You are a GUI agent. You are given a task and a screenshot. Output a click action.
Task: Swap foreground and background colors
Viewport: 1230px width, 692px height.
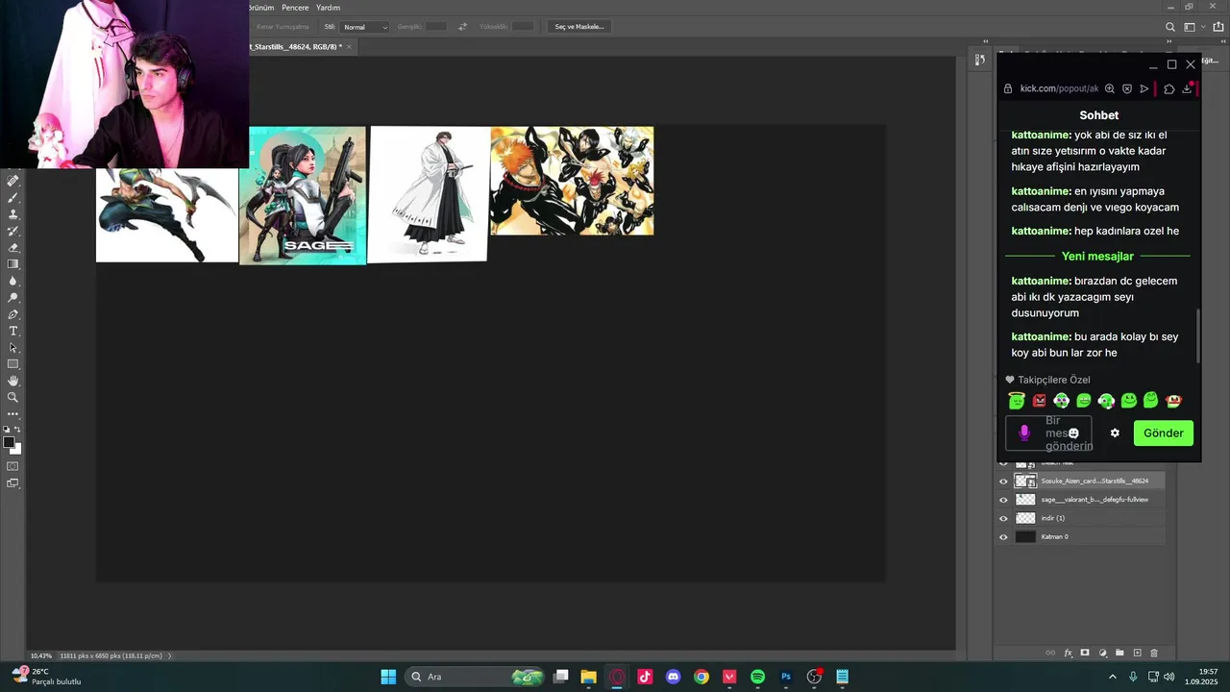[18, 430]
